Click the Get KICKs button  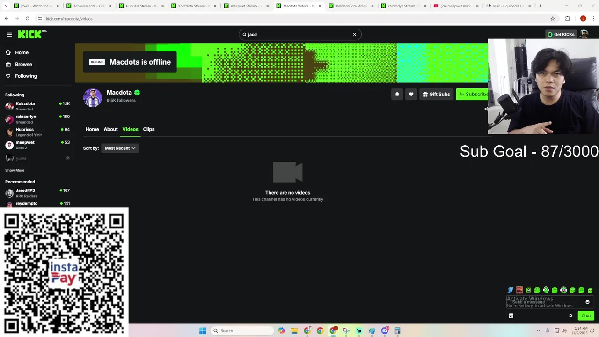(561, 34)
